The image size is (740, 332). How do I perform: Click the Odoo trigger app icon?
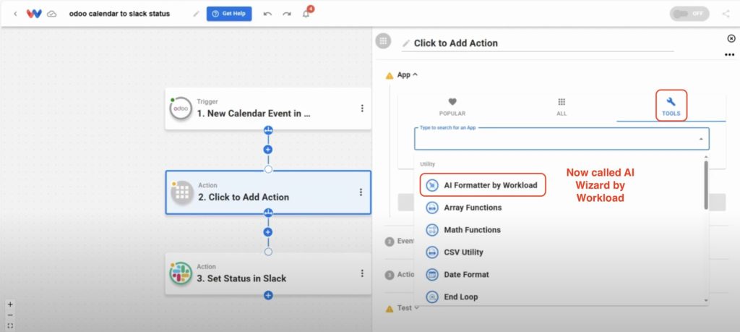(x=181, y=108)
